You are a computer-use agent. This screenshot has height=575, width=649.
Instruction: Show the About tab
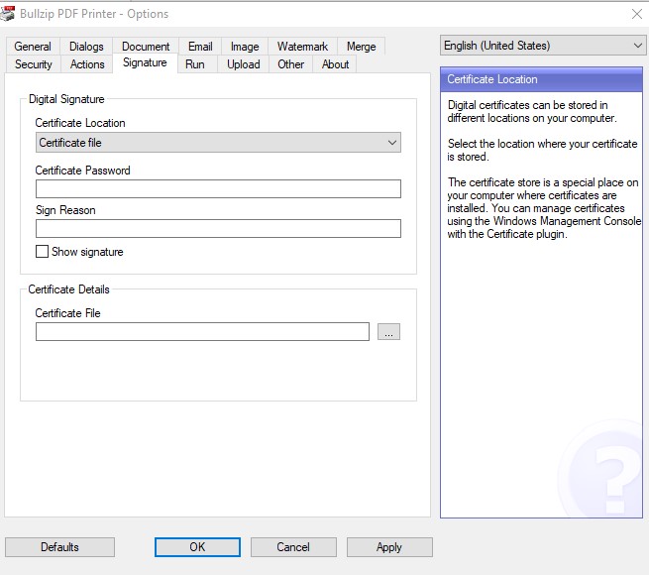335,64
